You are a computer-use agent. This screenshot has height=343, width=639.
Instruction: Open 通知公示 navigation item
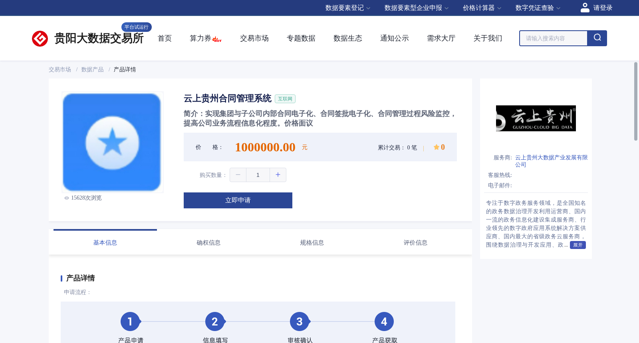[x=395, y=38]
